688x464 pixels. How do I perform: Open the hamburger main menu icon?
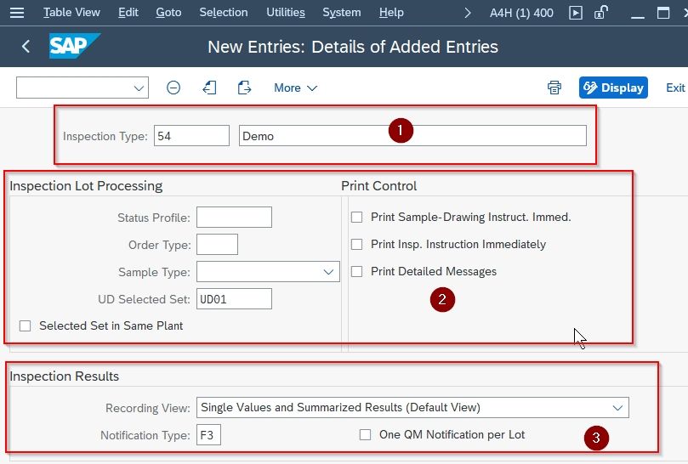[17, 12]
